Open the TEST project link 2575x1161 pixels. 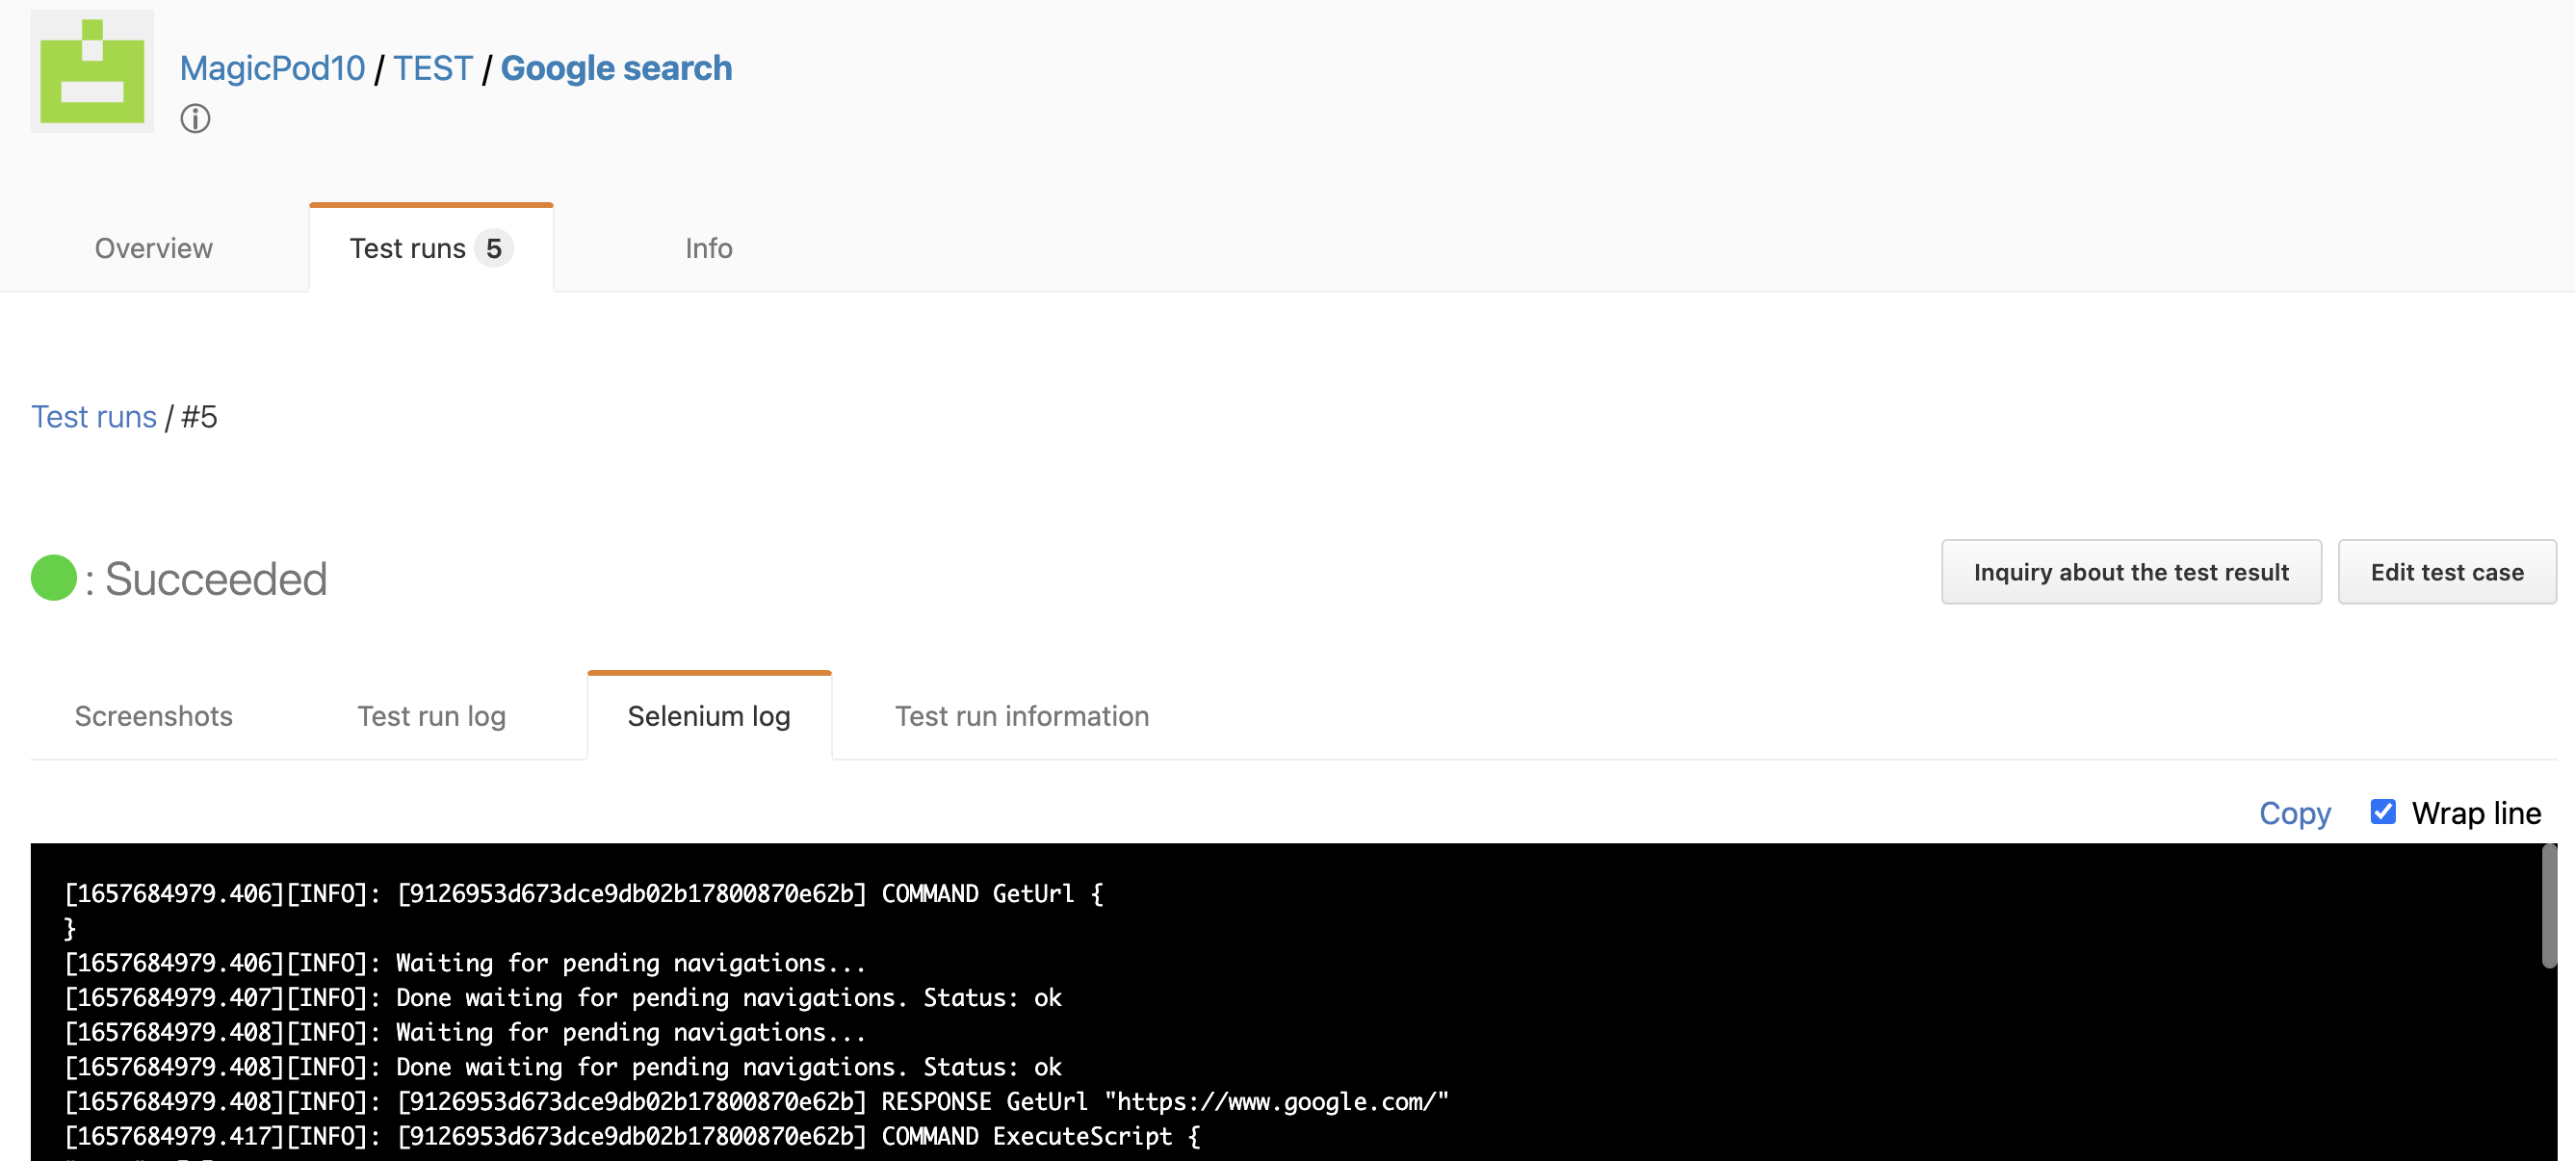432,68
